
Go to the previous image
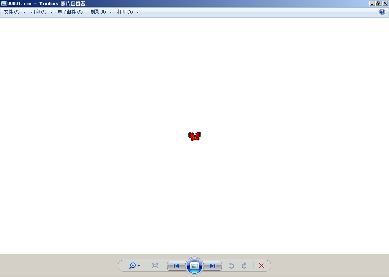[x=176, y=266]
